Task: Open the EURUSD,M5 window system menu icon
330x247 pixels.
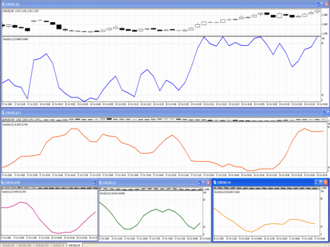Action: click(3, 4)
